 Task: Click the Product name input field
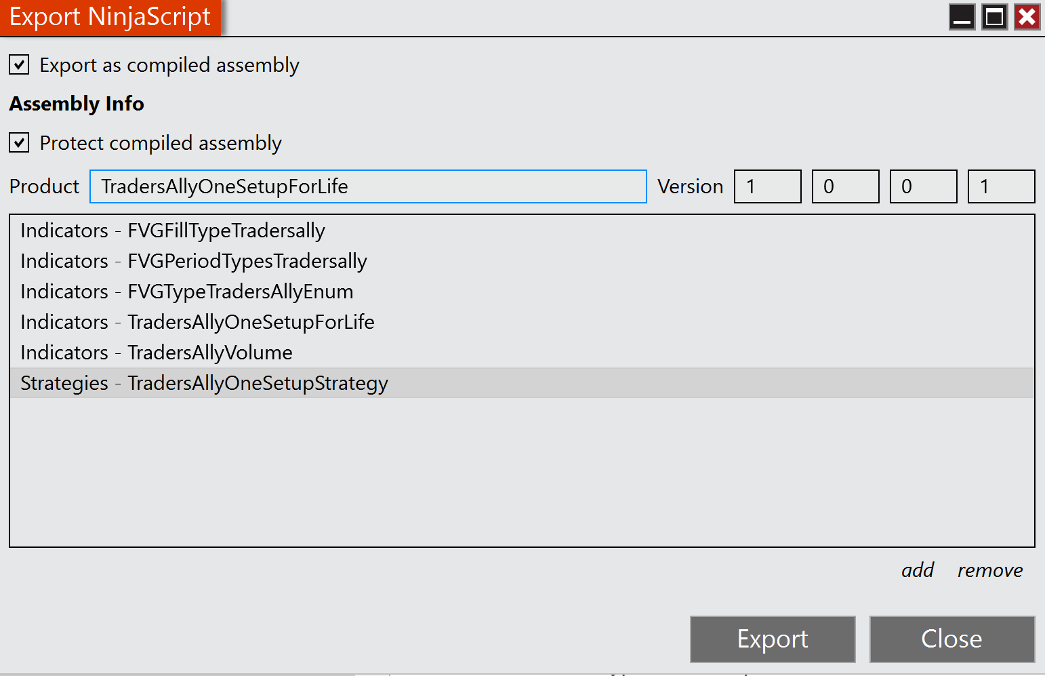[x=368, y=186]
